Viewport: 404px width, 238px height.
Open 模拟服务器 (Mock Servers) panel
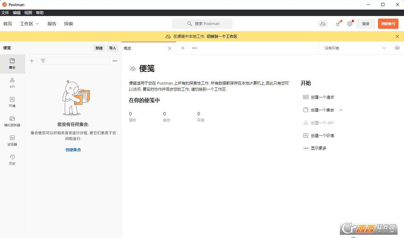(x=12, y=121)
